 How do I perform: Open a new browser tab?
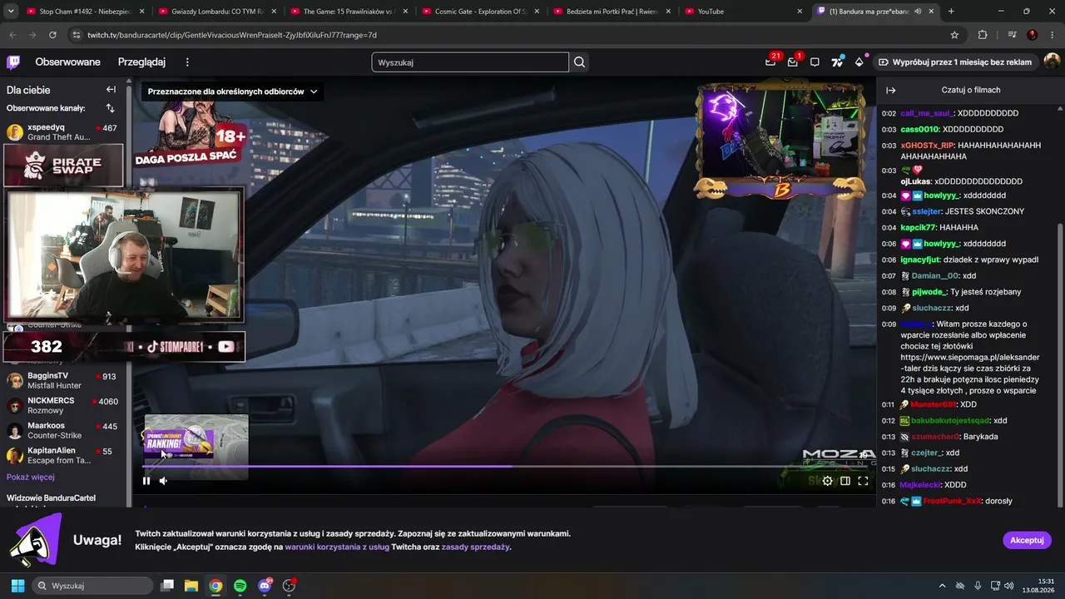coord(951,12)
